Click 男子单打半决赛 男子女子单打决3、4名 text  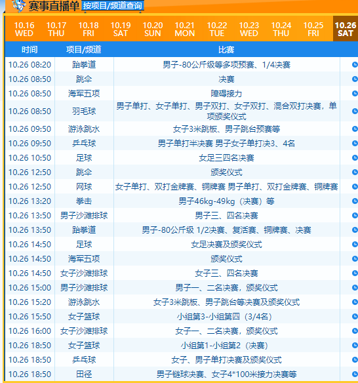coord(226,144)
